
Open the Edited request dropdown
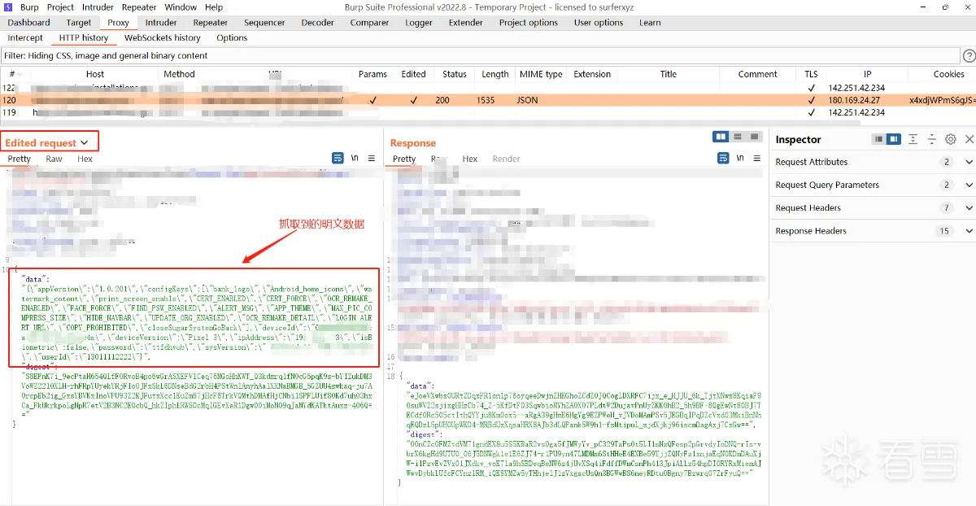tap(47, 142)
